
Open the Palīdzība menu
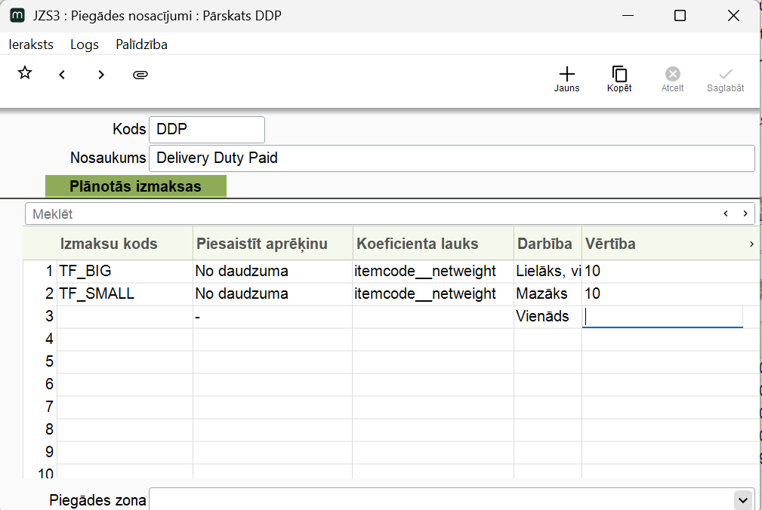click(x=141, y=45)
